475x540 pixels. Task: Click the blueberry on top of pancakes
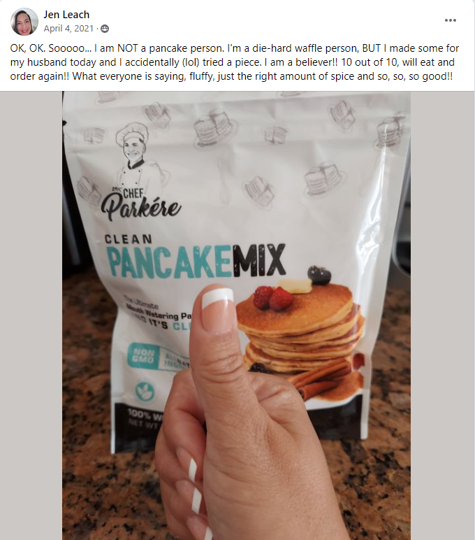click(319, 275)
